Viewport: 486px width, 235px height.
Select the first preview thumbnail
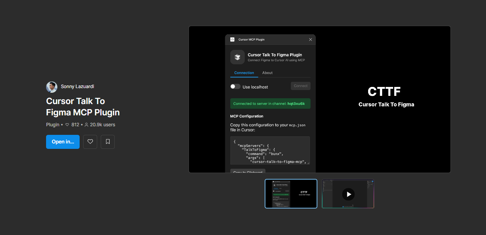(x=291, y=194)
